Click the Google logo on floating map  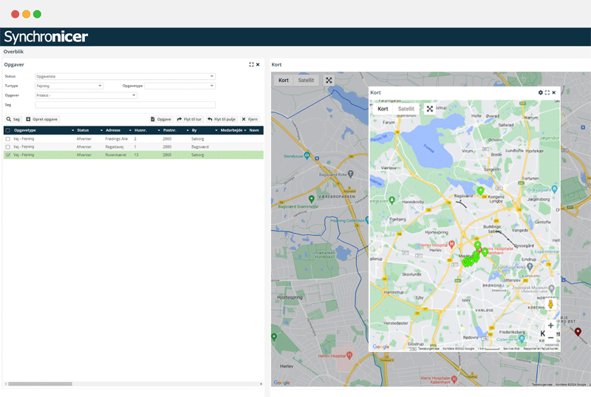(x=380, y=347)
